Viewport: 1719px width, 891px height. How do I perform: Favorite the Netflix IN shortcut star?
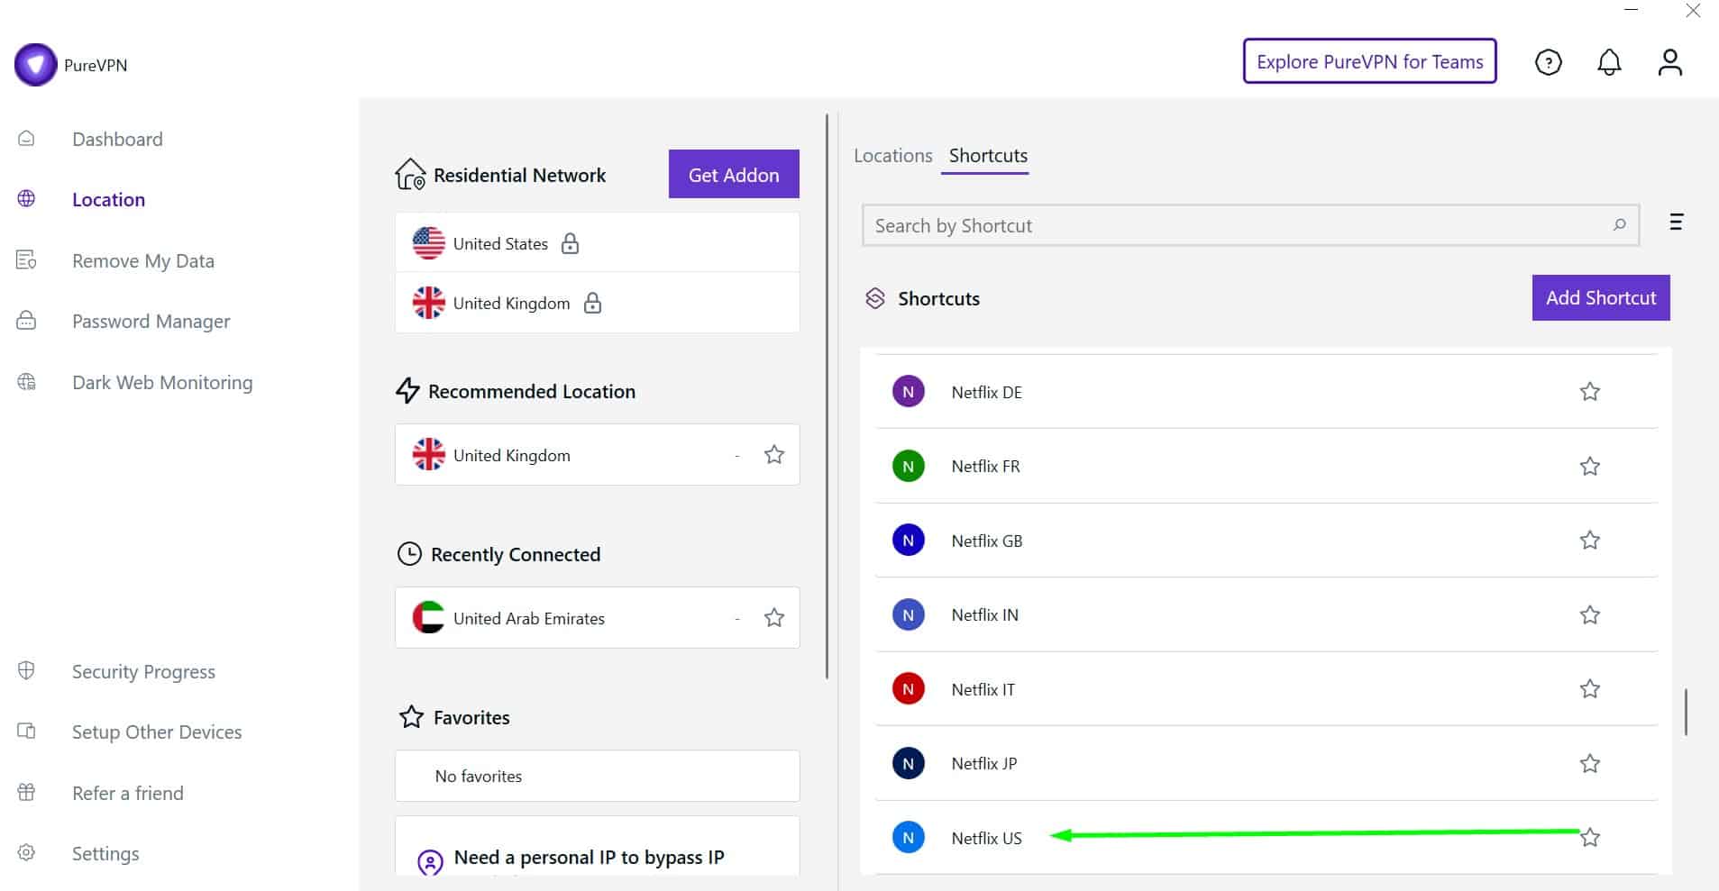click(1589, 615)
